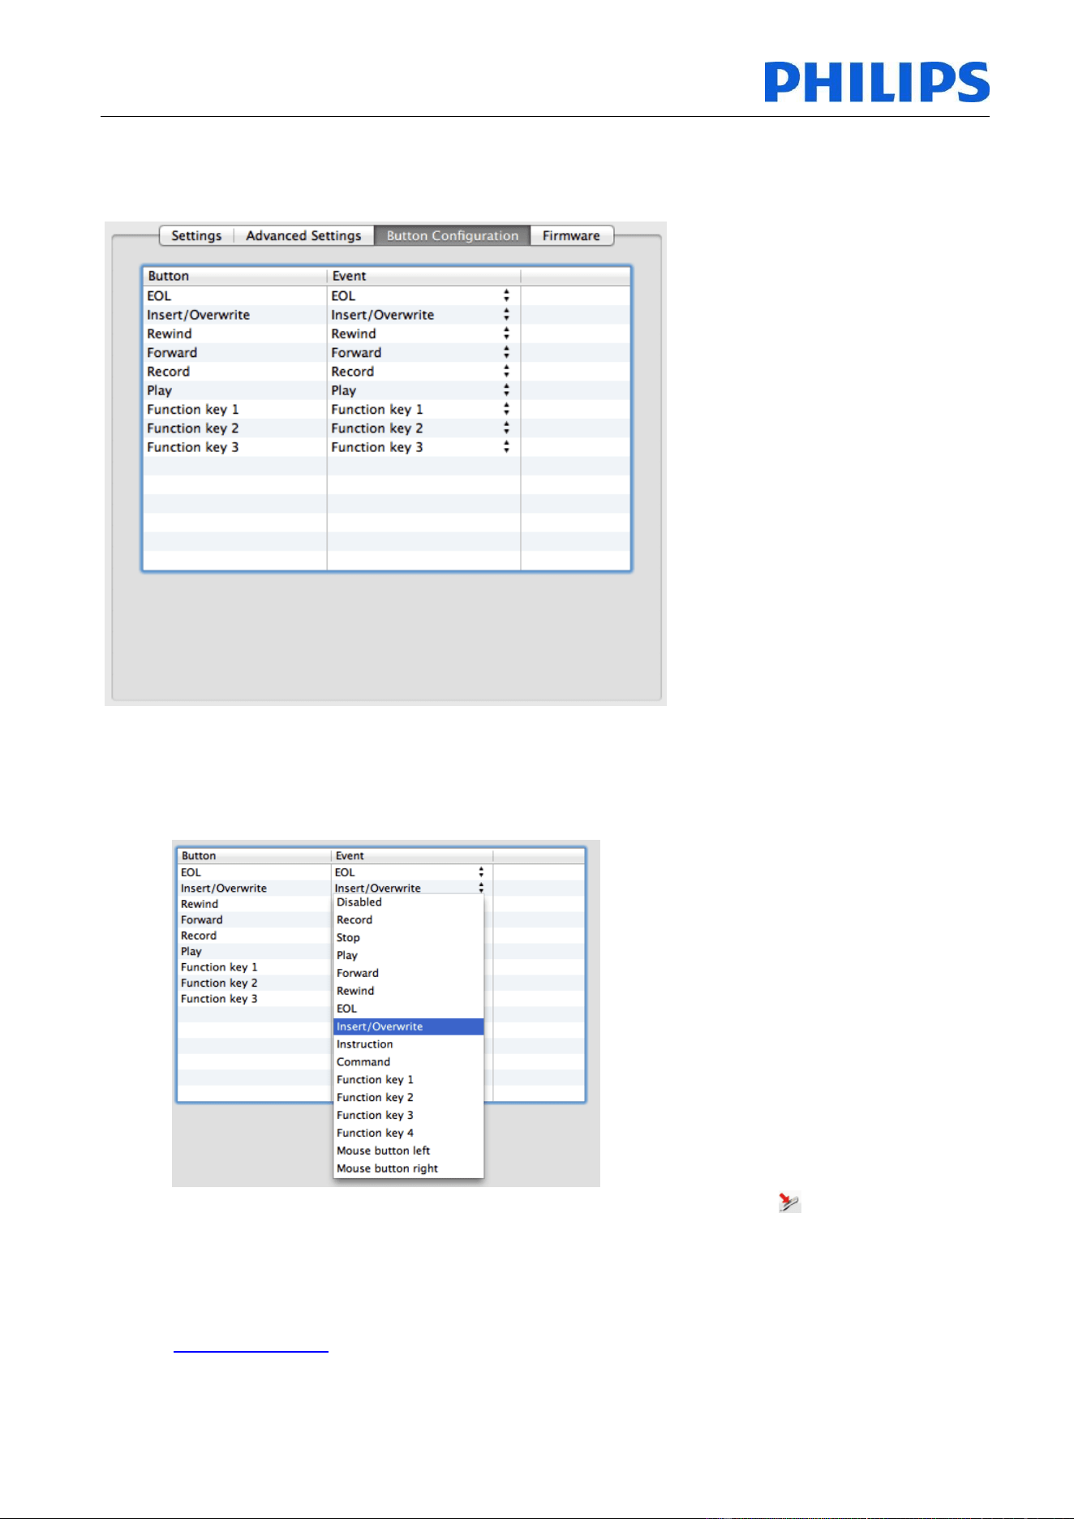The height and width of the screenshot is (1519, 1074).
Task: Select Rewind button cell beside open list
Action: [254, 904]
